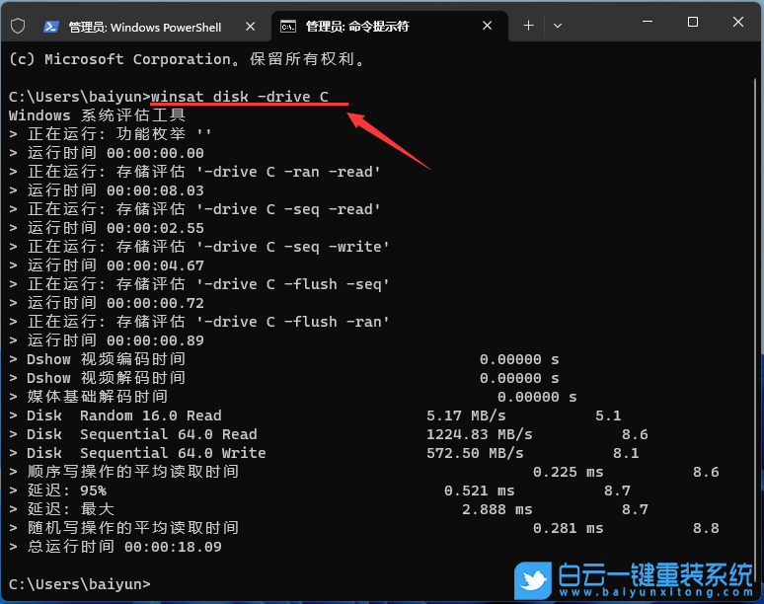The height and width of the screenshot is (604, 764).
Task: Click the final 'C:\Users\baiyun>' prompt
Action: tap(79, 584)
